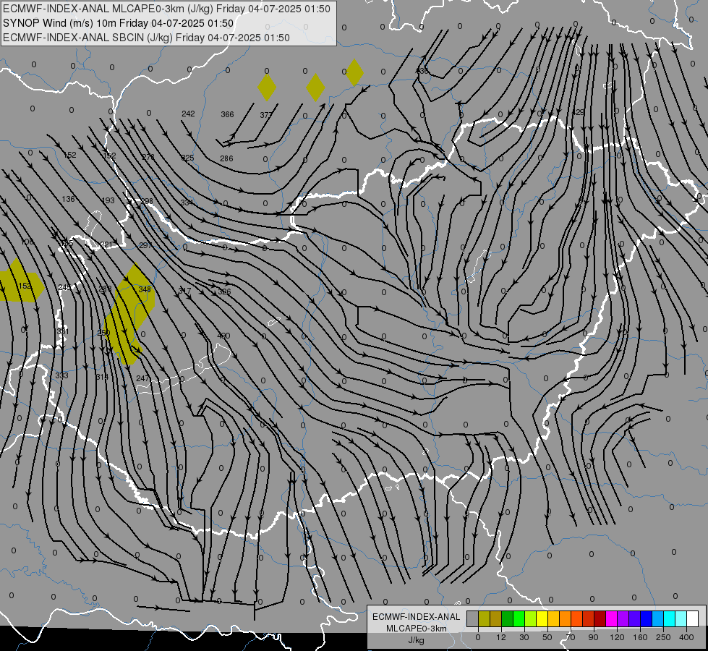Click the gray legend swatch for zero
The width and height of the screenshot is (708, 651).
pyautogui.click(x=472, y=618)
